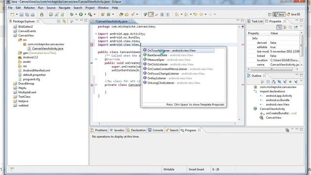
Task: Open the Run dropdown arrow
Action: point(86,14)
